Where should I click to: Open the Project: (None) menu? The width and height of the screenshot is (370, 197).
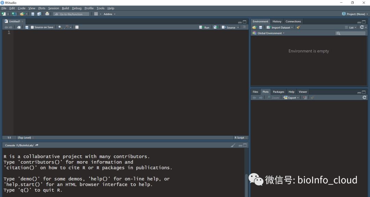tap(355, 14)
